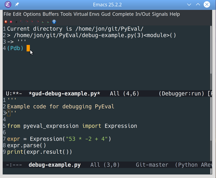Click the expr.parse() line

(x=27, y=145)
